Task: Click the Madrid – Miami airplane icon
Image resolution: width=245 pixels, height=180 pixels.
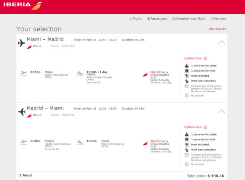Action: coord(21,112)
